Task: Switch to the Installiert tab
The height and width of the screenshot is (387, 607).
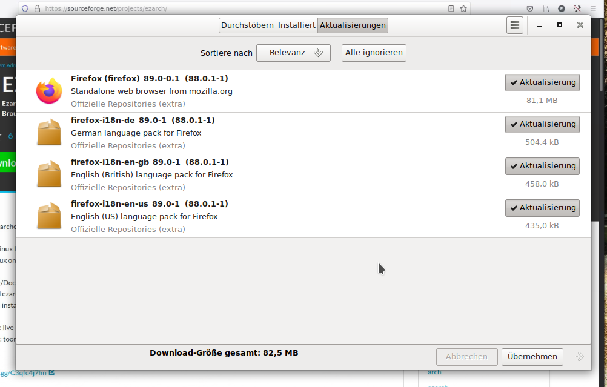Action: (x=296, y=25)
